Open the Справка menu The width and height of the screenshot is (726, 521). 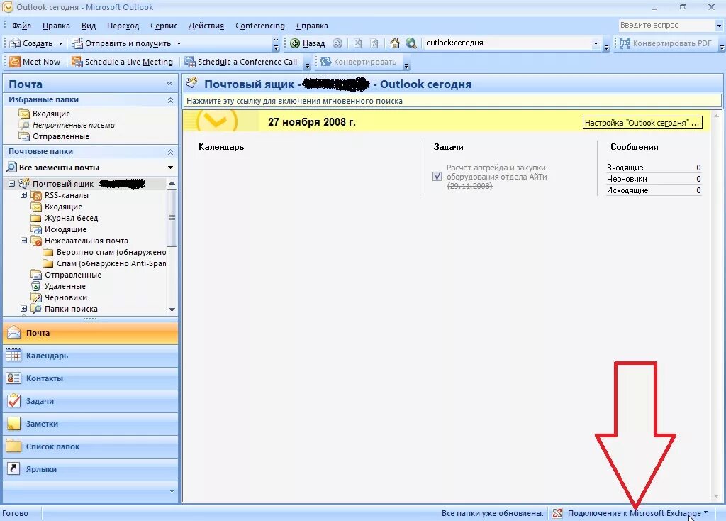(x=312, y=26)
